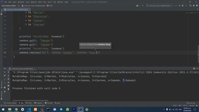
Task: Pin the Run tab
Action: 5,92
